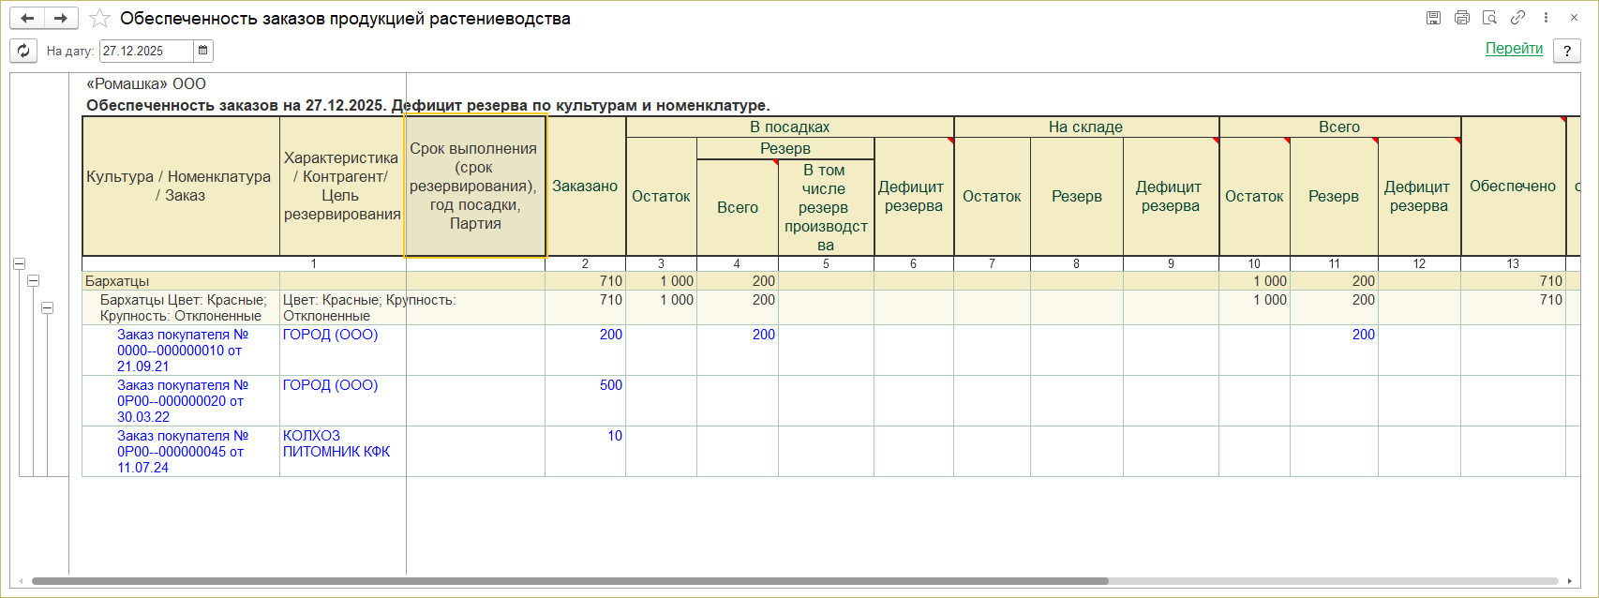Collapse the Бархатцы Цвет: Красные nomenclature group
1599x598 pixels.
[47, 308]
